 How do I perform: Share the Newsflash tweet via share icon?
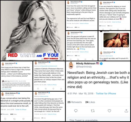[x=126, y=111]
